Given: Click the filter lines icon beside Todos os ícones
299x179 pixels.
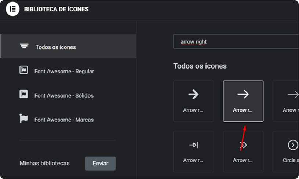Looking at the screenshot, I should tap(24, 46).
